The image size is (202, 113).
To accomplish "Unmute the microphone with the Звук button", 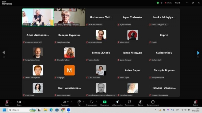I will click(x=7, y=102).
